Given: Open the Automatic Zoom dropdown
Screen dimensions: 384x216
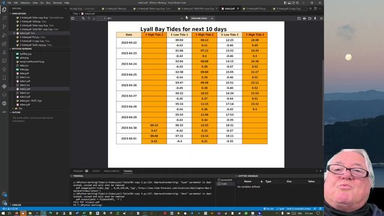Looking at the screenshot, I should (x=202, y=18).
